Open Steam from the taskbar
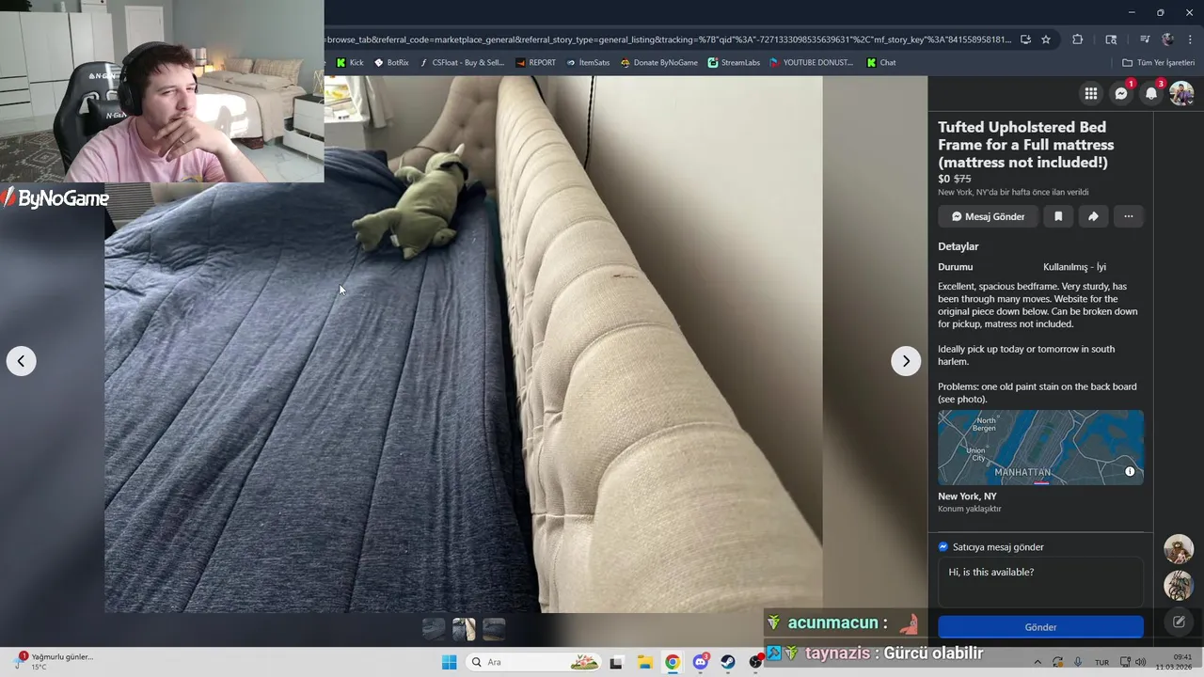The width and height of the screenshot is (1204, 677). (x=728, y=662)
